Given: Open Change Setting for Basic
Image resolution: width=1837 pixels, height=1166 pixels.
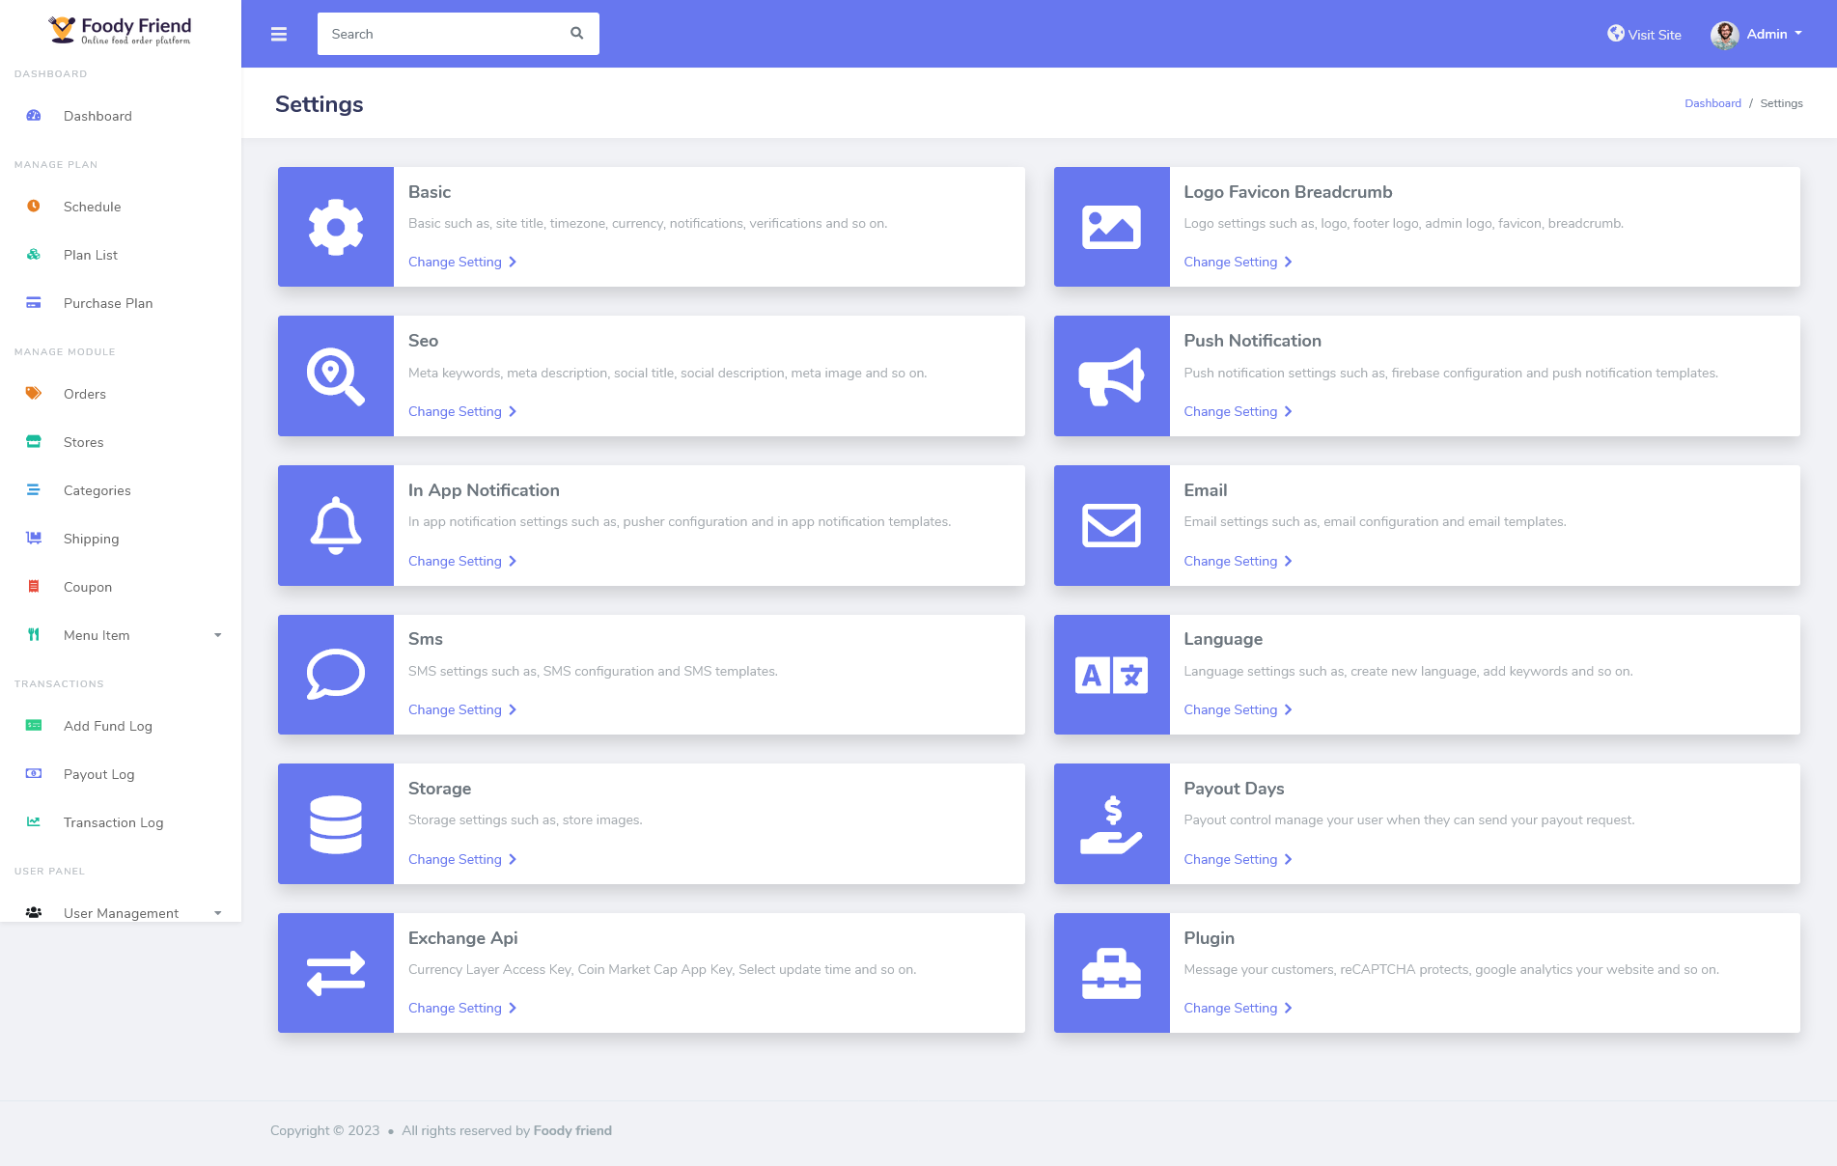Looking at the screenshot, I should click(x=462, y=262).
